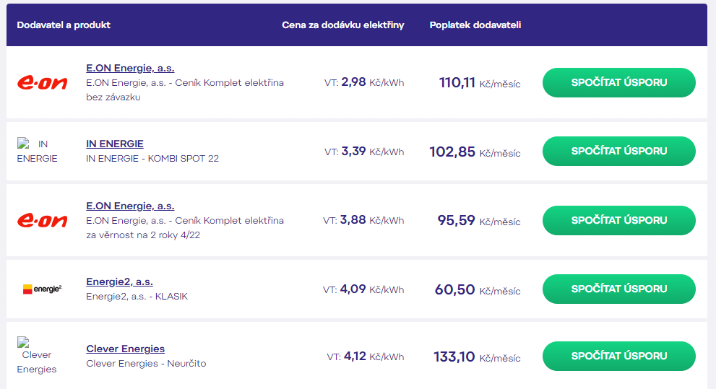Click the Poplatek dodavateli column header
Screen dimensions: 716x389
pyautogui.click(x=475, y=25)
